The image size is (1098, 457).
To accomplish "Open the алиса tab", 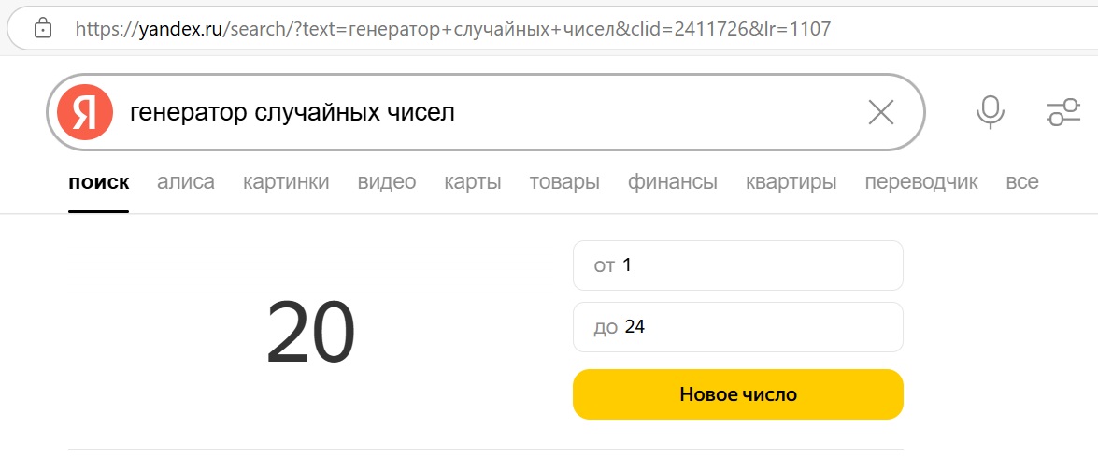I will [x=186, y=182].
